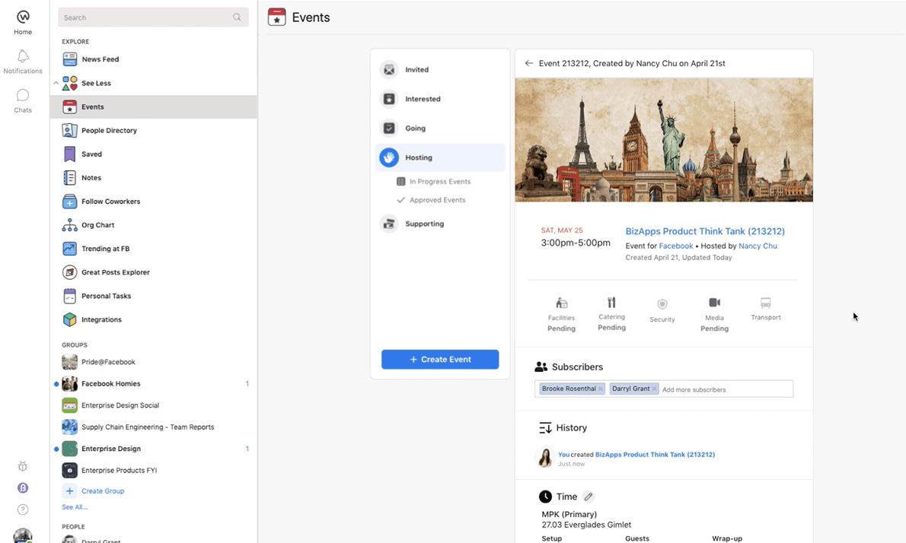Click the Events calendar header icon
The width and height of the screenshot is (906, 543).
click(x=277, y=17)
